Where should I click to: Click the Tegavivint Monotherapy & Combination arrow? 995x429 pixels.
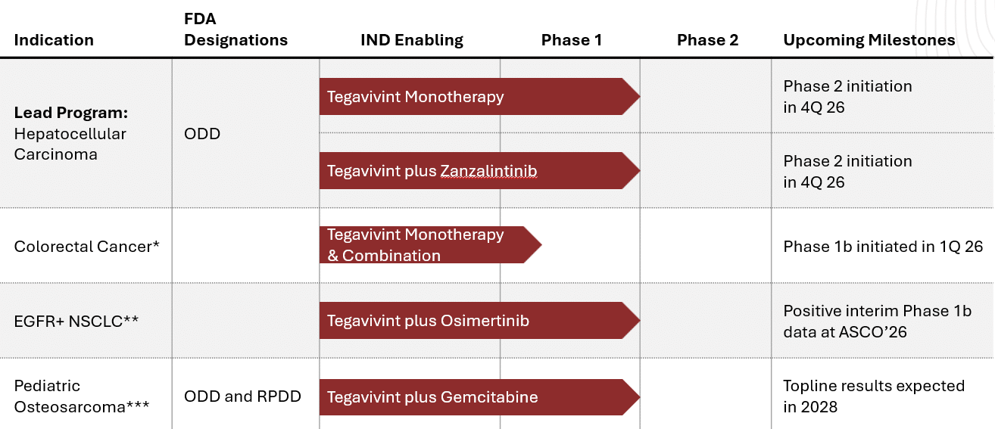click(x=430, y=245)
